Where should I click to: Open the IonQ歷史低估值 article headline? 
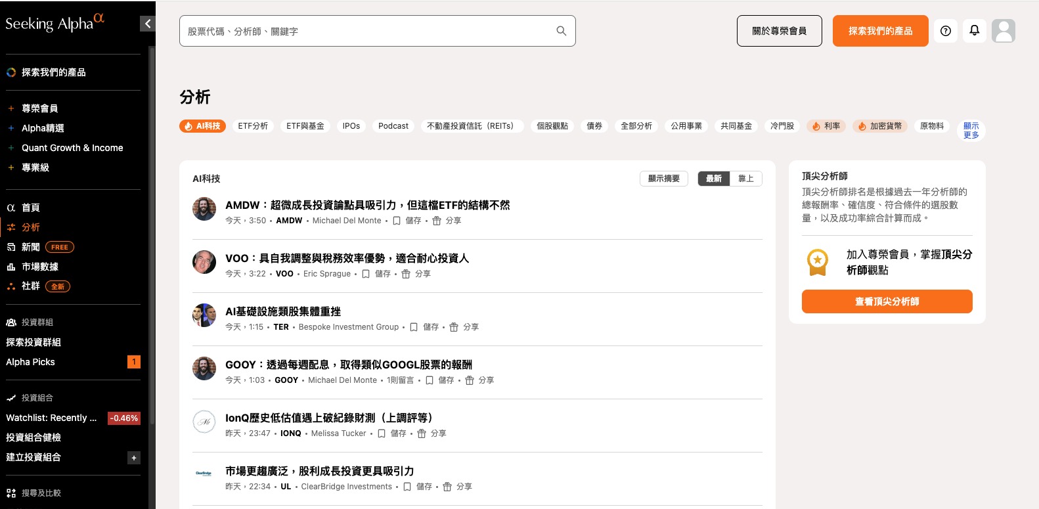click(329, 418)
